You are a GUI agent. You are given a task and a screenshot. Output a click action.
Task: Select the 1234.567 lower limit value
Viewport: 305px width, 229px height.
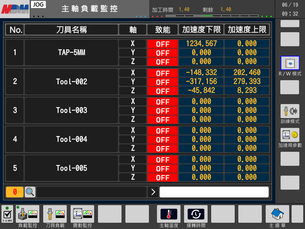(201, 44)
